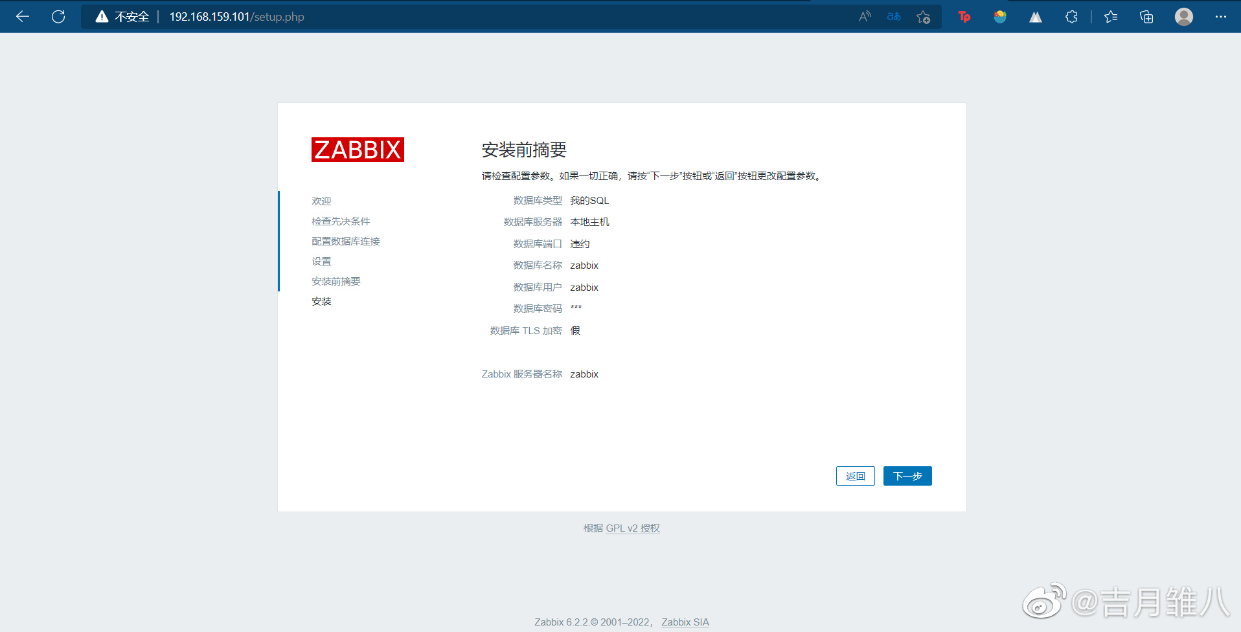This screenshot has height=632, width=1241.
Task: Select the 检查先决条件 step in sidebar
Action: click(341, 221)
